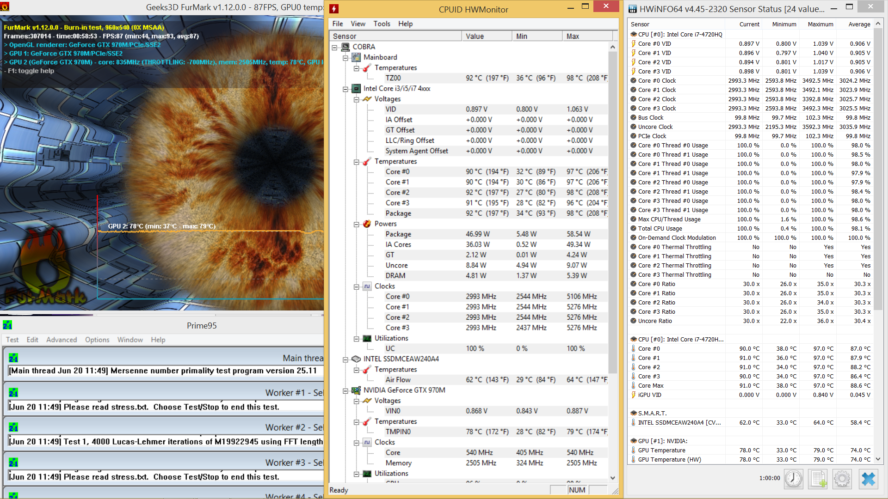
Task: Click the Worker #2 window icon
Action: [13, 427]
